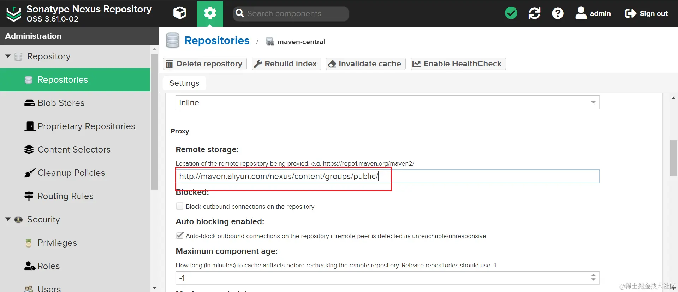Screen dimensions: 678x292
Task: Click the Cleanup Policies broom icon
Action: point(30,173)
